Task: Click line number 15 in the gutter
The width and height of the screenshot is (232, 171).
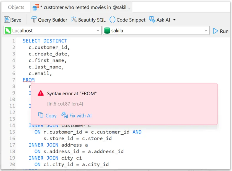Action: point(12,132)
